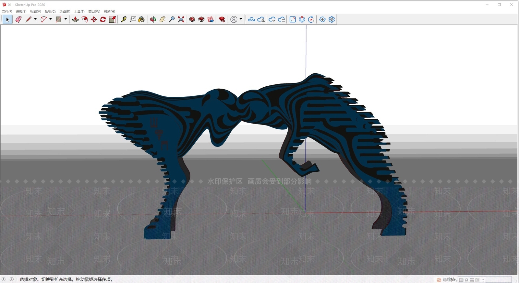The height and width of the screenshot is (283, 519).
Task: Select the arrow Select tool
Action: (x=7, y=20)
